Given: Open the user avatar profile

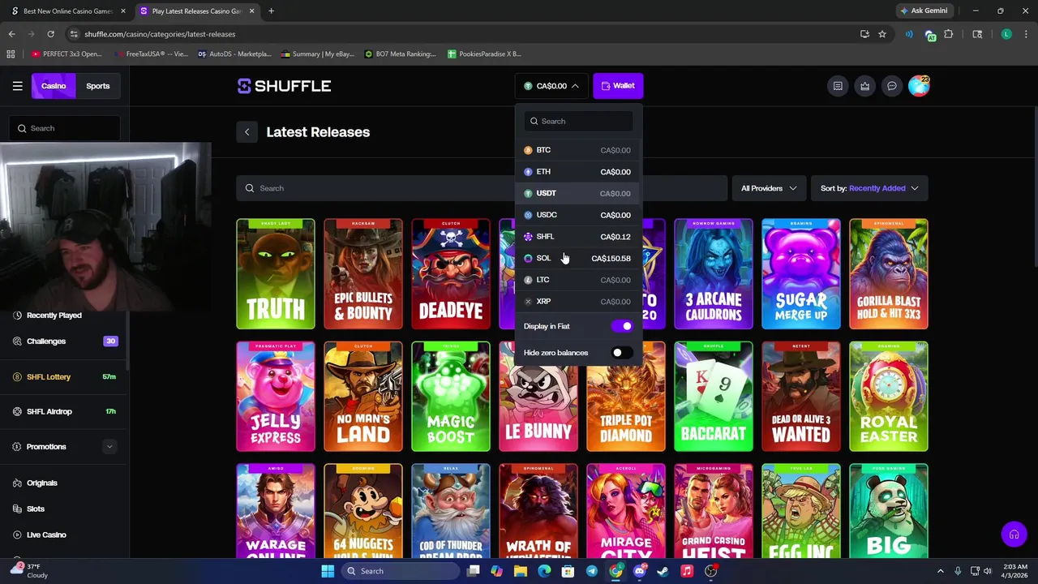Looking at the screenshot, I should [919, 86].
